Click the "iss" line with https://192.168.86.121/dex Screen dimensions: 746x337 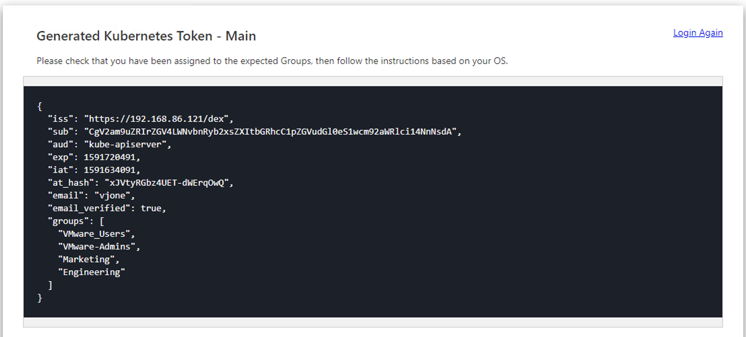click(140, 119)
